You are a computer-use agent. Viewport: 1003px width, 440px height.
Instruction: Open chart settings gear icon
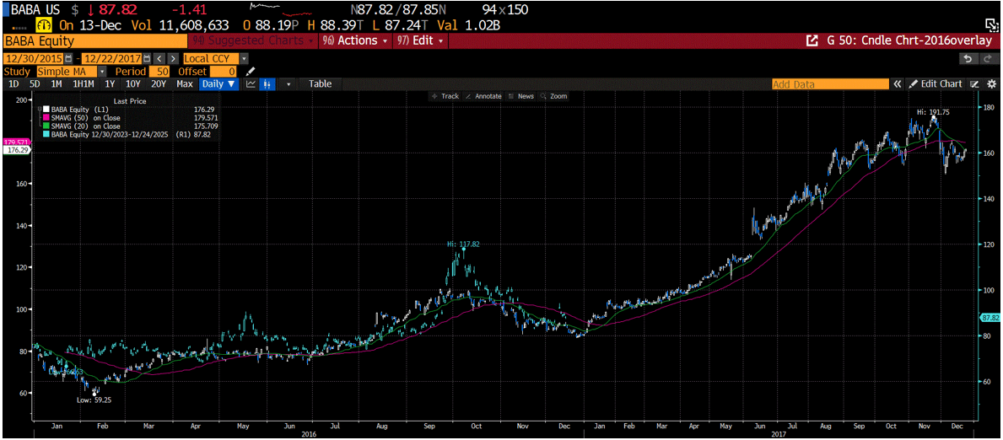point(991,83)
